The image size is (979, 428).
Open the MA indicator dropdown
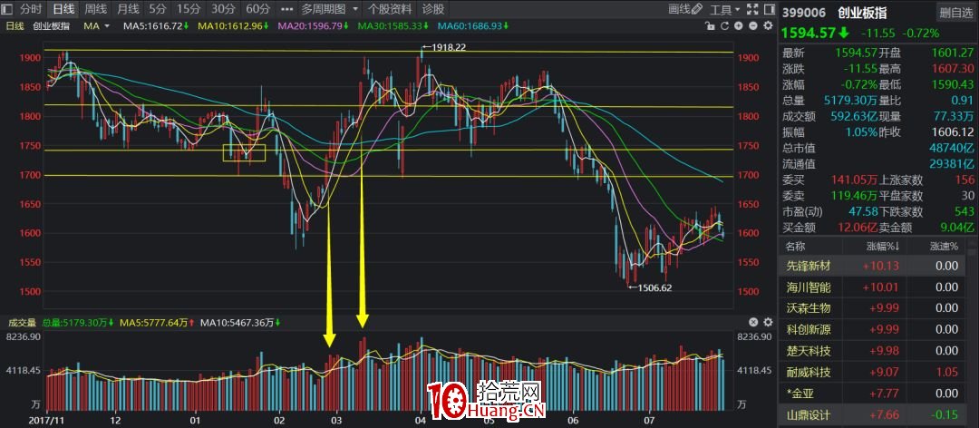click(x=97, y=25)
